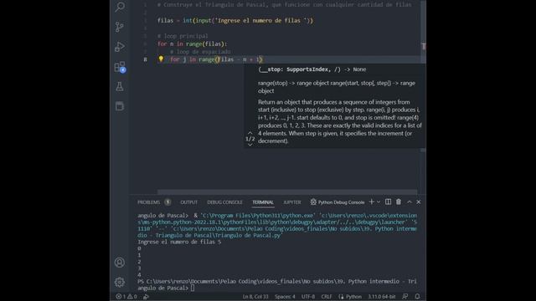Screen dimensions: 536x301
Task: Open the Source Control view
Action: click(x=120, y=27)
